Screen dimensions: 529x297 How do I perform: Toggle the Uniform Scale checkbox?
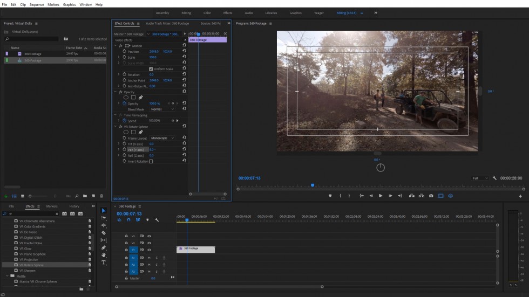click(x=151, y=69)
